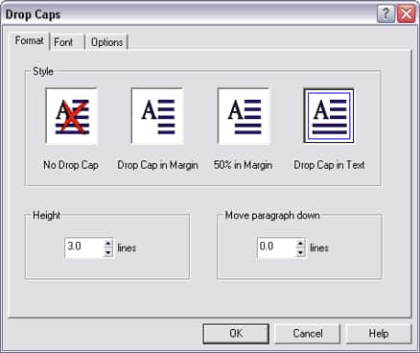Decrease Move paragraph down value with down arrow

pos(300,252)
